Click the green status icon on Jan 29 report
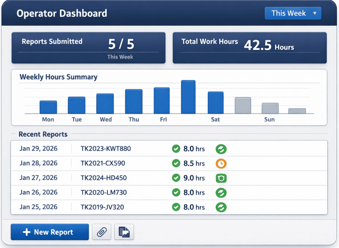The image size is (339, 248). (x=221, y=149)
